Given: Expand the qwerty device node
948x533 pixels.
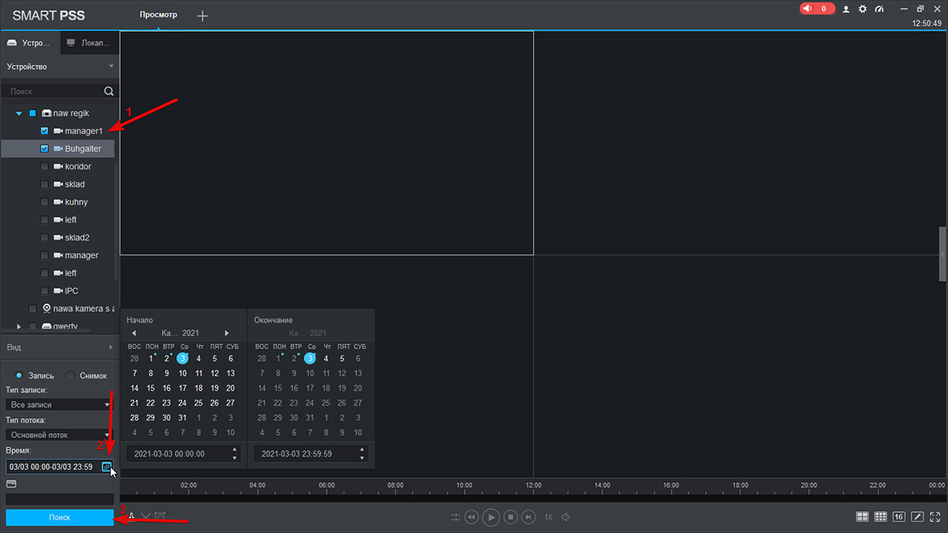Looking at the screenshot, I should 19,326.
